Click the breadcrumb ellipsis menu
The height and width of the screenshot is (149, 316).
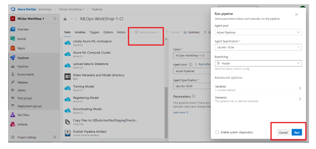tap(72, 19)
